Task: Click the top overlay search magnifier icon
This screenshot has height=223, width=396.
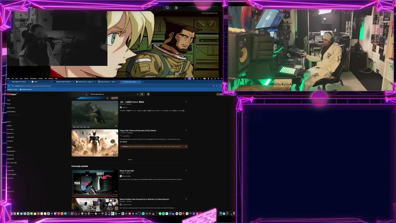Action: coord(167,8)
